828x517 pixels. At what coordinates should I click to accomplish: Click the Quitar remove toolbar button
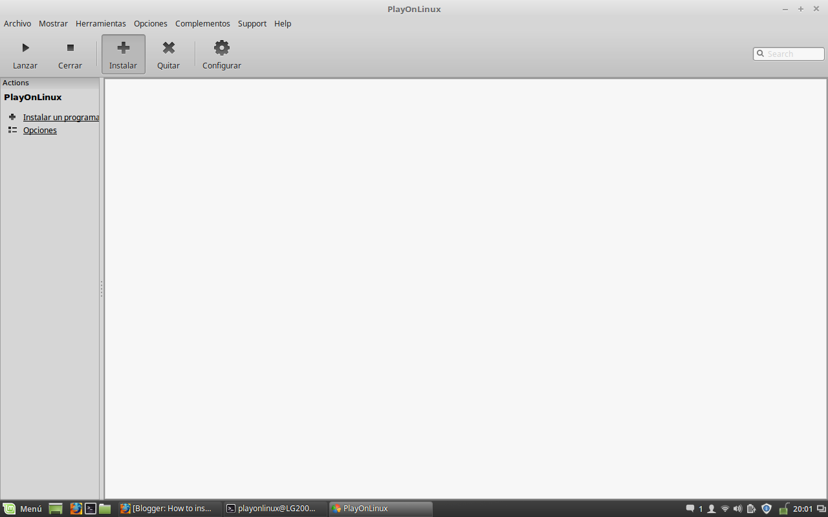click(x=169, y=54)
